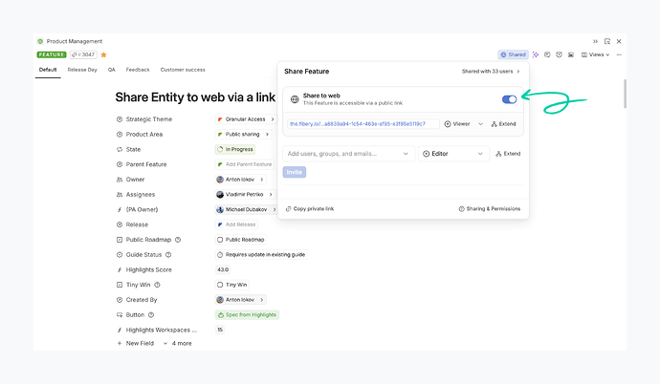Viewport: 660px width, 384px height.
Task: Copy the entity ID #3047 badge
Action: pyautogui.click(x=83, y=54)
